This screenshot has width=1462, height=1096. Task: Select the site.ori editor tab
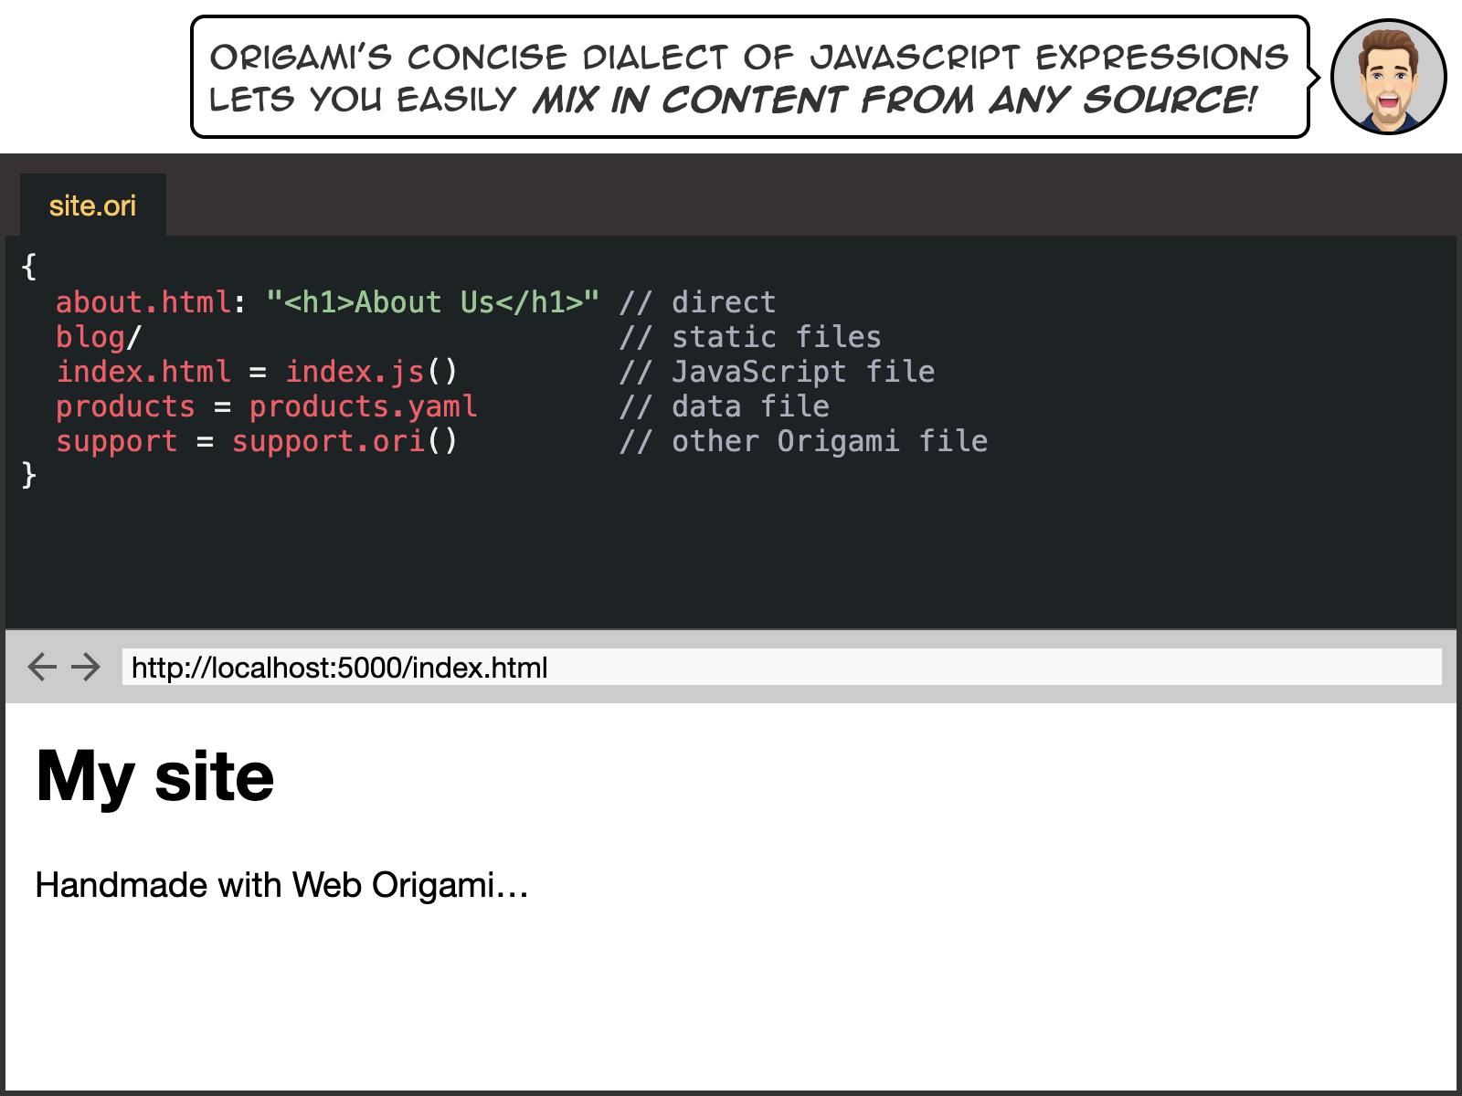tap(92, 205)
